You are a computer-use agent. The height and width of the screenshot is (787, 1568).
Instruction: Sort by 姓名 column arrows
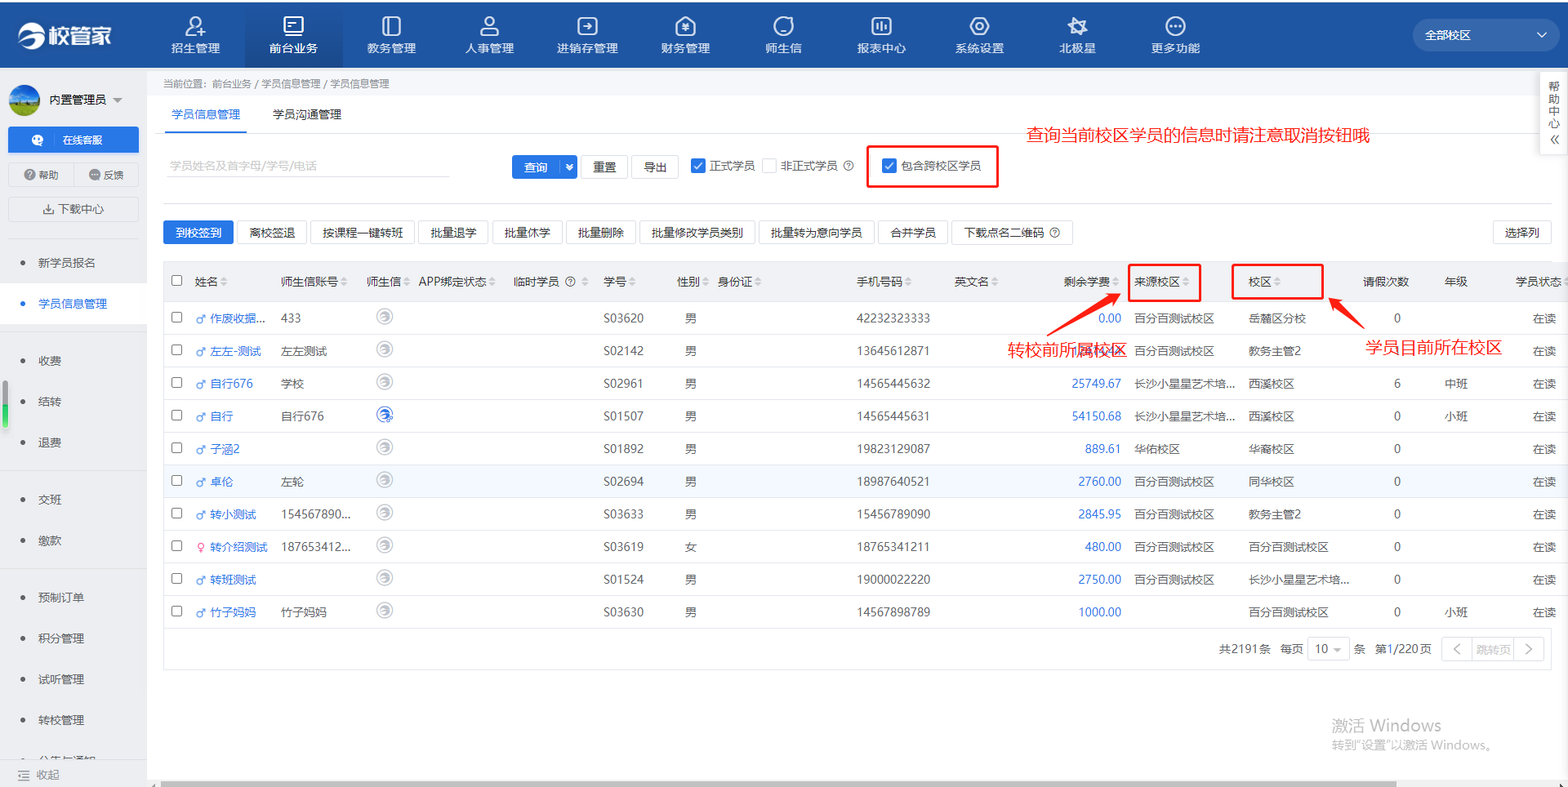point(224,282)
